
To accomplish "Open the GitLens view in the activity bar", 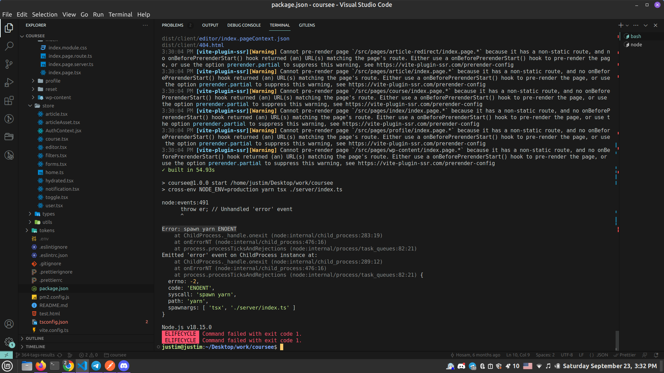I will click(x=9, y=119).
